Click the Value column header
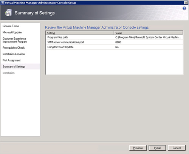The width and height of the screenshot is (189, 154). [x=148, y=33]
